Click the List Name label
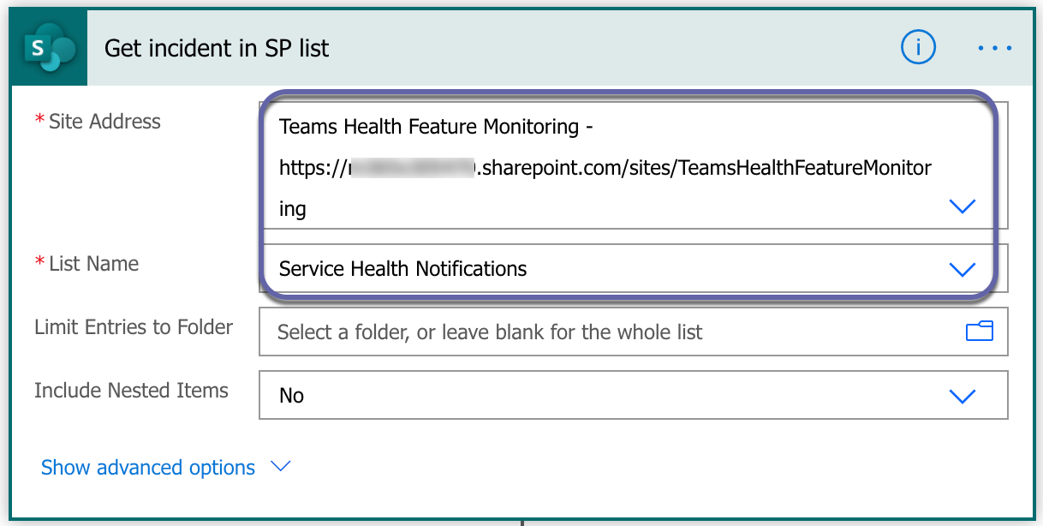1043x526 pixels. 94,264
